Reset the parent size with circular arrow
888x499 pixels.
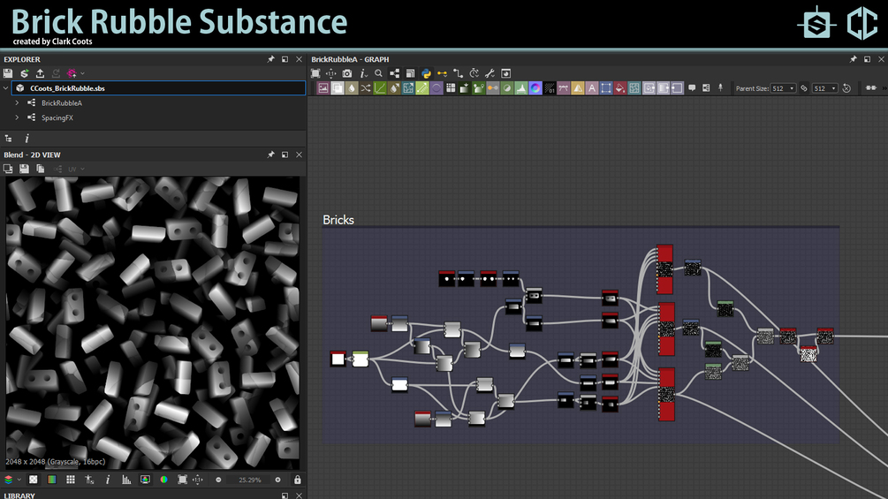(x=846, y=88)
